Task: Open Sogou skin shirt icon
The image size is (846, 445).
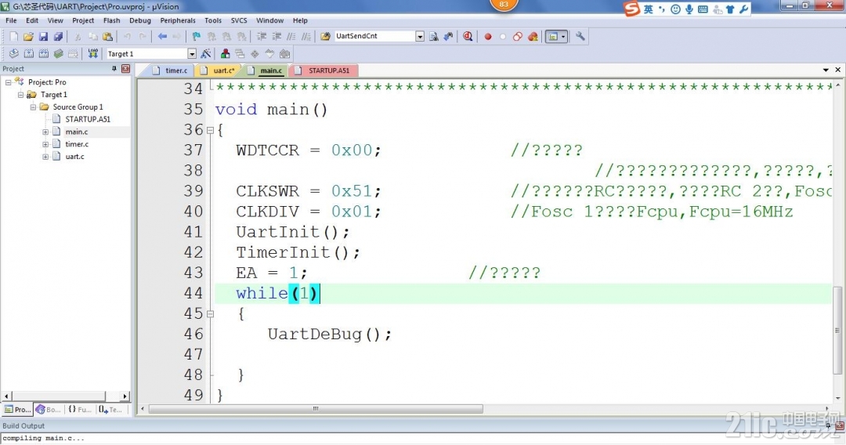Action: tap(730, 9)
